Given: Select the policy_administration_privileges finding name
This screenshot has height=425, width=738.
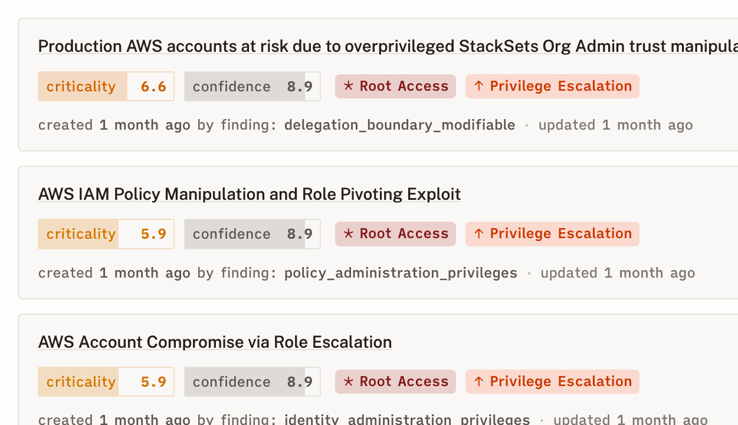Looking at the screenshot, I should point(401,273).
